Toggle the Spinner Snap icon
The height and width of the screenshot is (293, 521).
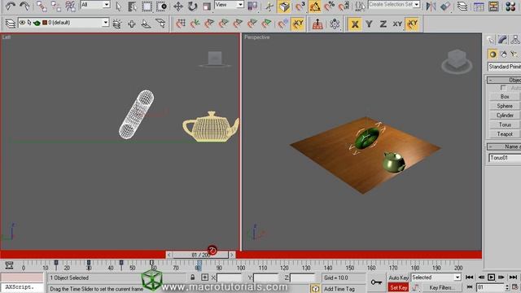click(344, 6)
